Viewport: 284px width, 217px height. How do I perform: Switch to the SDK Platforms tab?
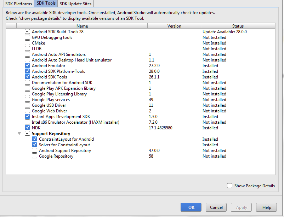pyautogui.click(x=18, y=4)
